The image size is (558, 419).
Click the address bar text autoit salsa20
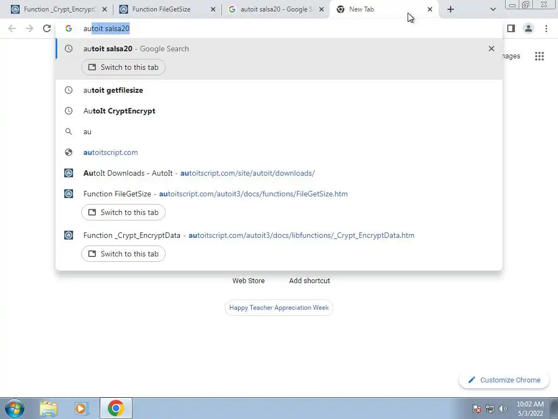106,28
